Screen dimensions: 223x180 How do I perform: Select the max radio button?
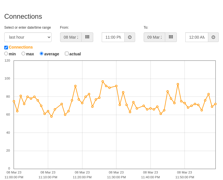[x=23, y=54]
